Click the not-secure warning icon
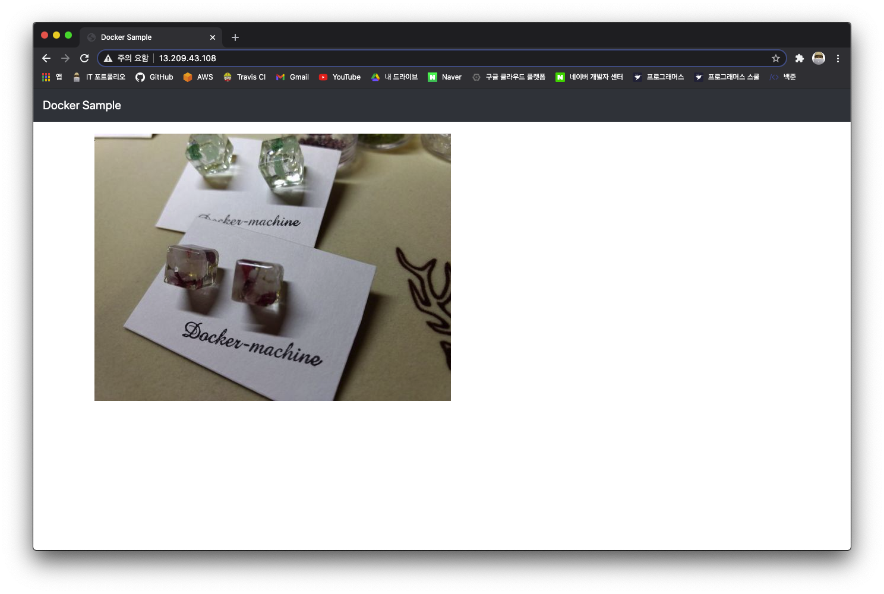 point(108,58)
